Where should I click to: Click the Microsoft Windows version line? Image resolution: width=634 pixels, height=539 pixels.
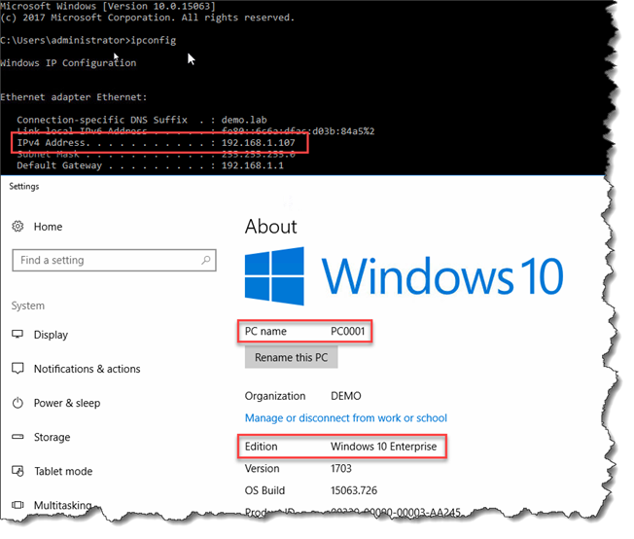[x=108, y=7]
